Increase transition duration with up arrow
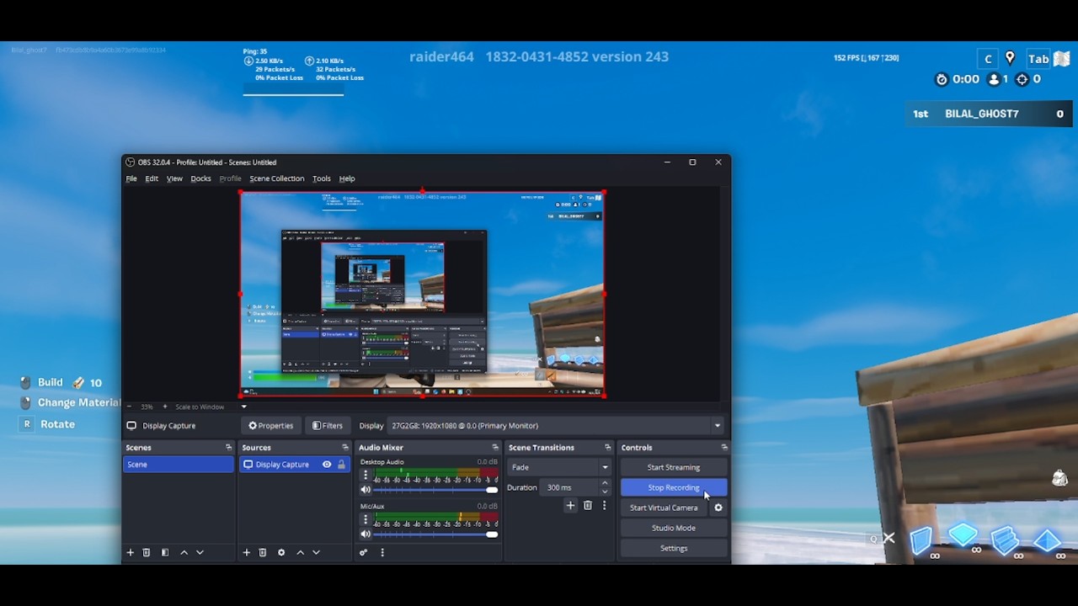This screenshot has height=606, width=1078. coord(605,483)
